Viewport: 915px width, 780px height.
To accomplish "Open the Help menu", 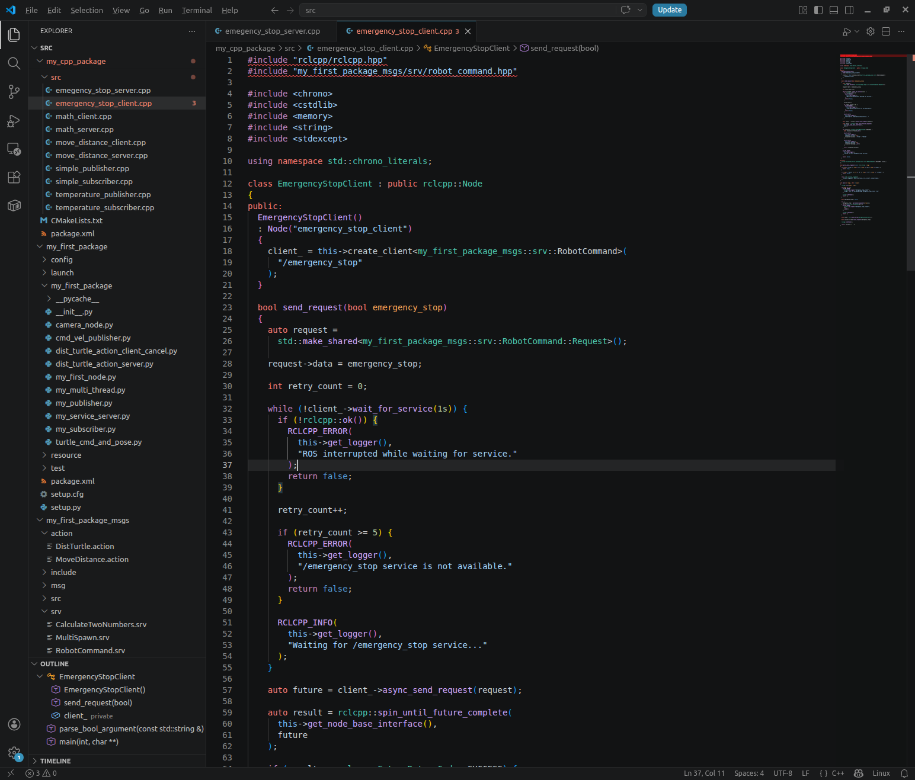I will [x=230, y=10].
